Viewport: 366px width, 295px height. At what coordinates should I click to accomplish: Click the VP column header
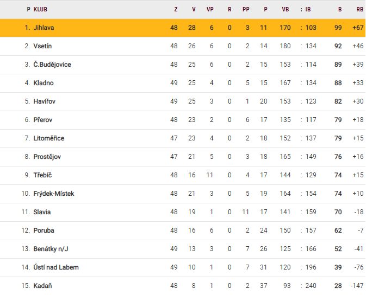click(x=210, y=9)
